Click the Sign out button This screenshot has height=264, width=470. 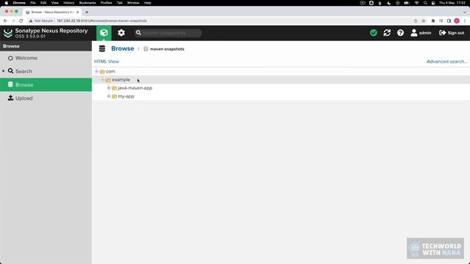pos(452,33)
